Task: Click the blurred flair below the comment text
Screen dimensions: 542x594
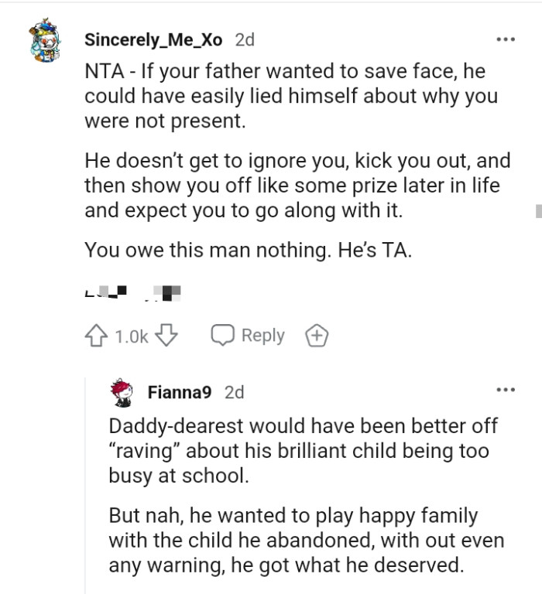Action: pyautogui.click(x=133, y=293)
